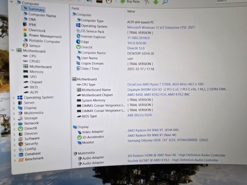Screen dimensions: 247x185
Task: Open the Samsung Odyssey G65B monitor link
Action: (168, 140)
